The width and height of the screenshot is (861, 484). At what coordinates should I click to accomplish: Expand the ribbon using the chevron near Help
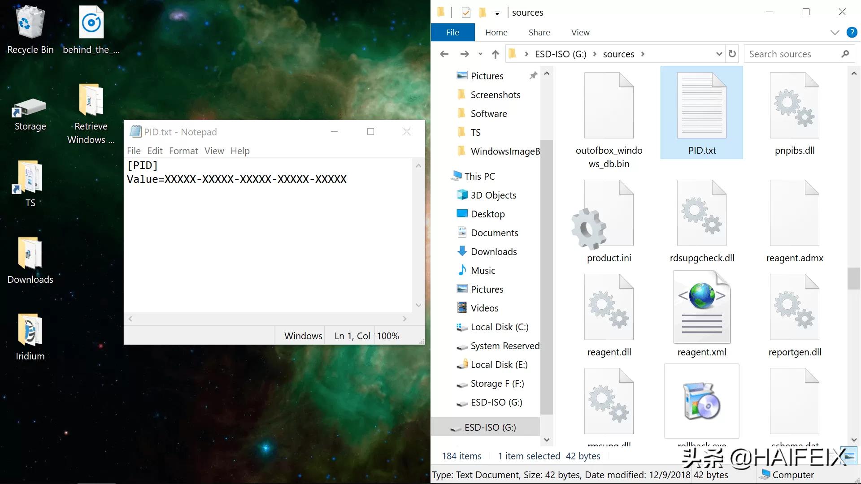[x=835, y=32]
